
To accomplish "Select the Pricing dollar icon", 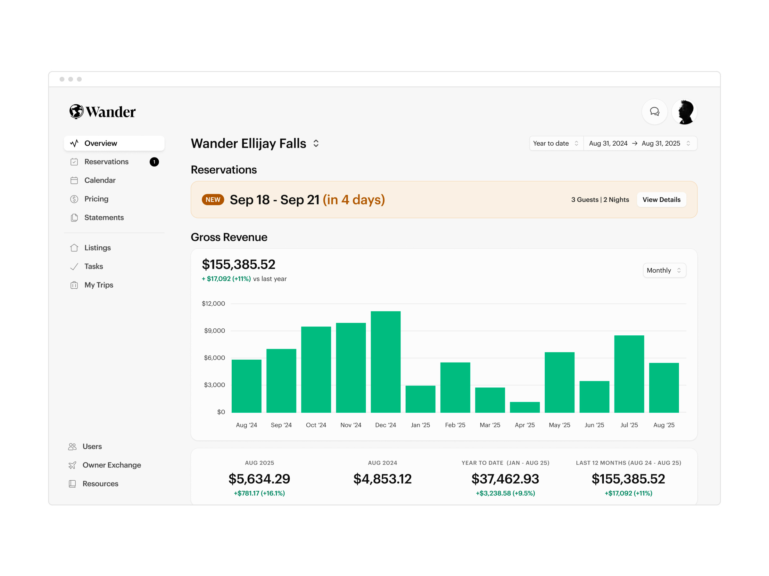I will [x=74, y=199].
